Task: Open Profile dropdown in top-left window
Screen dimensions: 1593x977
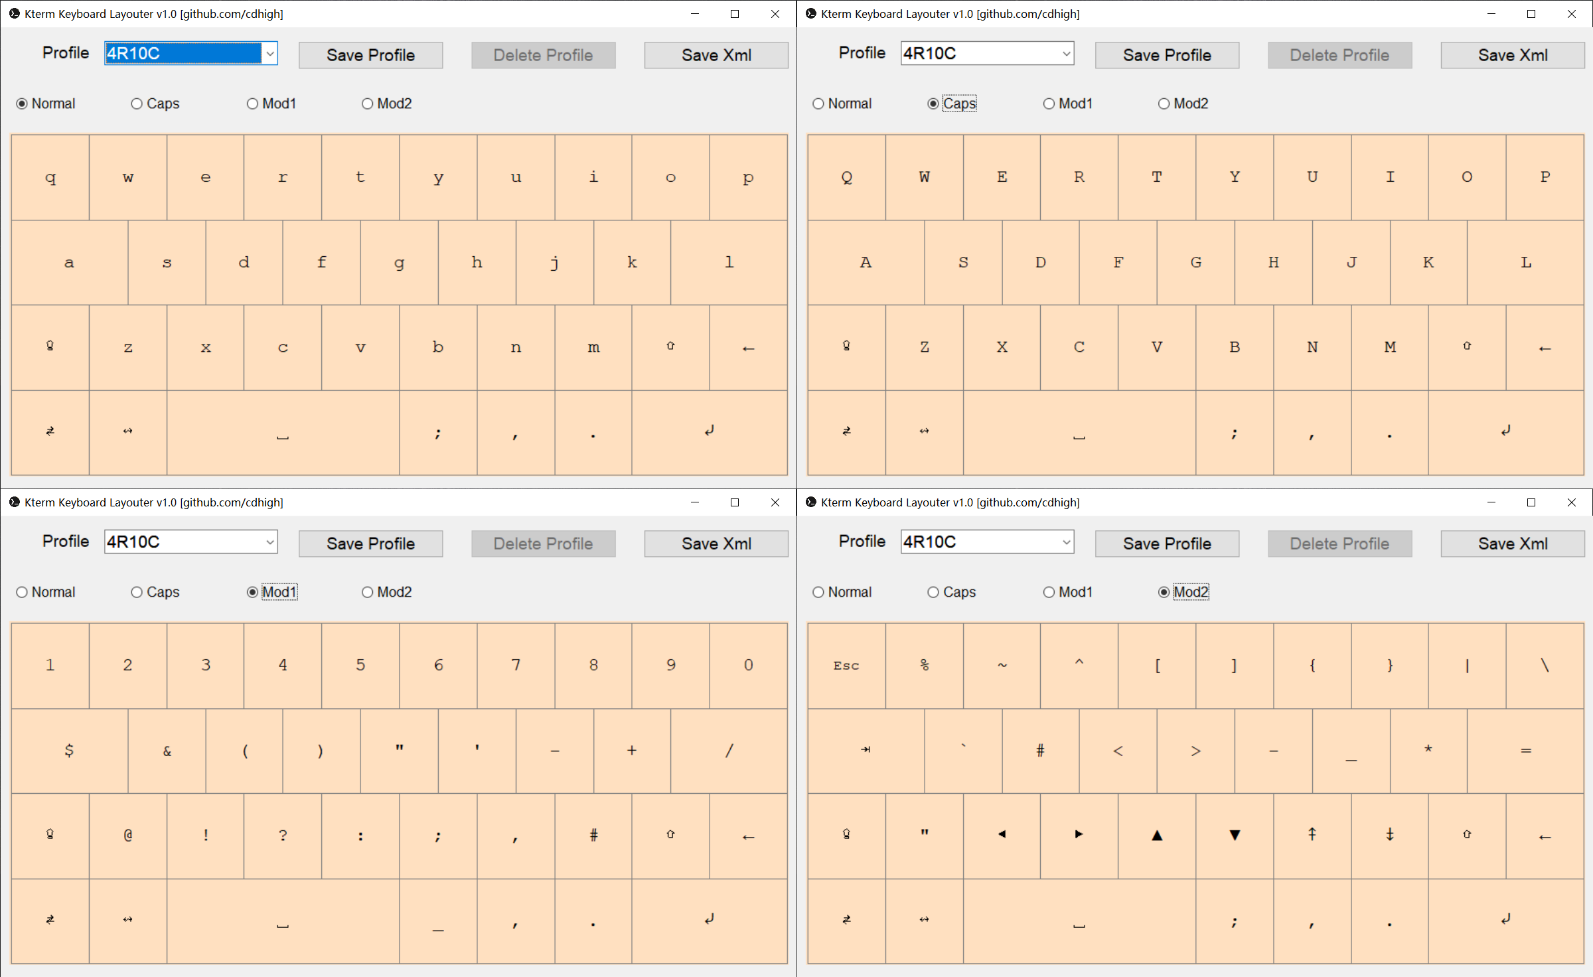Action: 269,54
